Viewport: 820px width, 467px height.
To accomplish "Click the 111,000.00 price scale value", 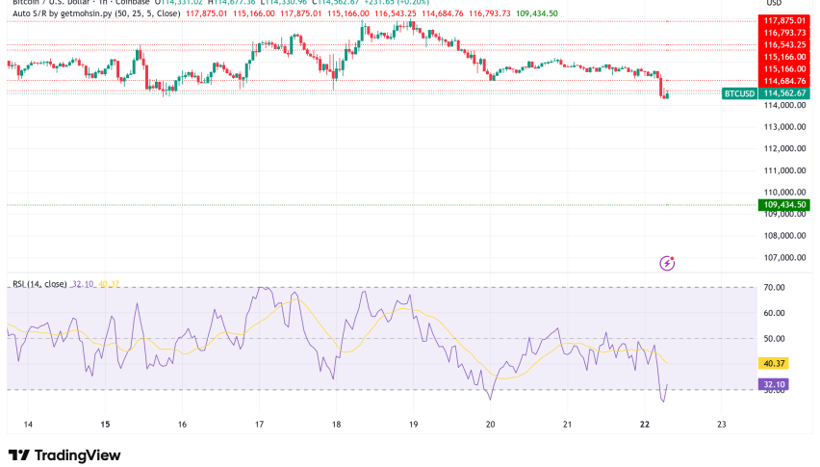I will pyautogui.click(x=784, y=170).
